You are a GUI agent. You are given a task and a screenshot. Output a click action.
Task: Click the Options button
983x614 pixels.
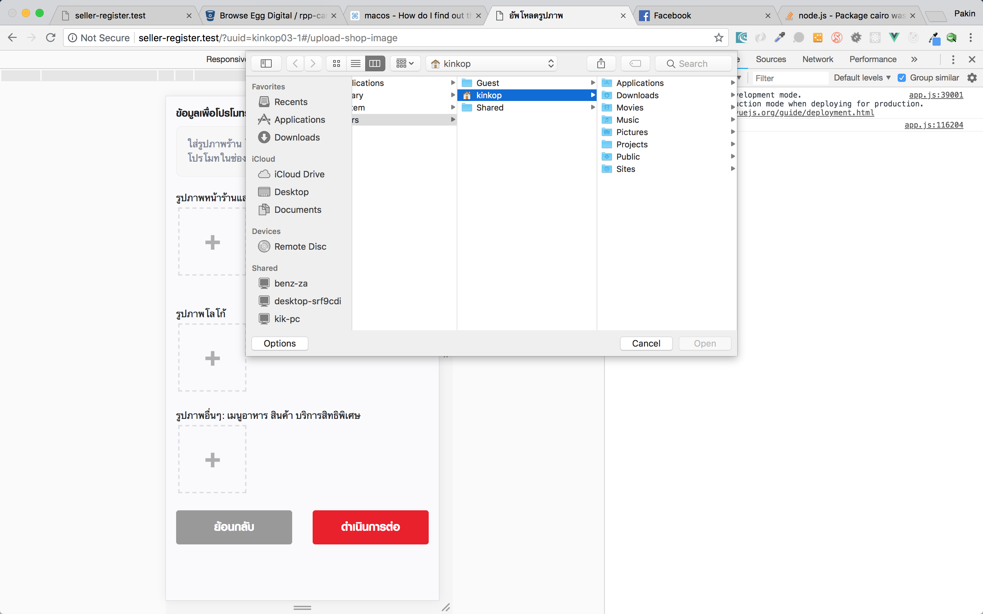click(280, 343)
